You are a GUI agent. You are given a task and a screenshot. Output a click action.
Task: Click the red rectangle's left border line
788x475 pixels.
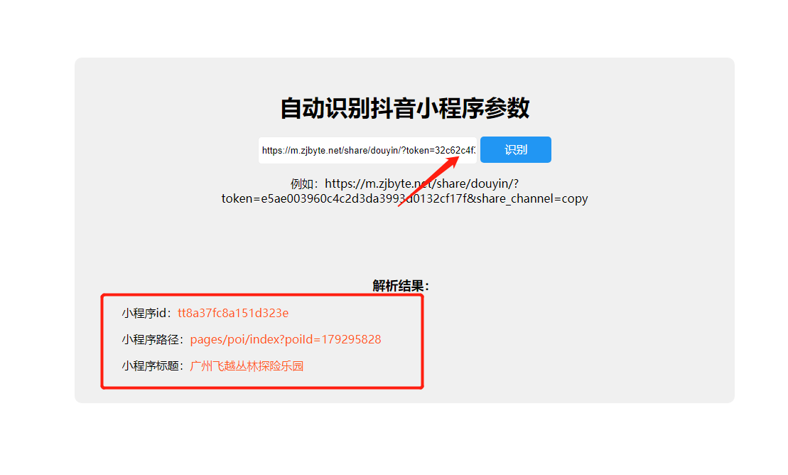click(102, 341)
